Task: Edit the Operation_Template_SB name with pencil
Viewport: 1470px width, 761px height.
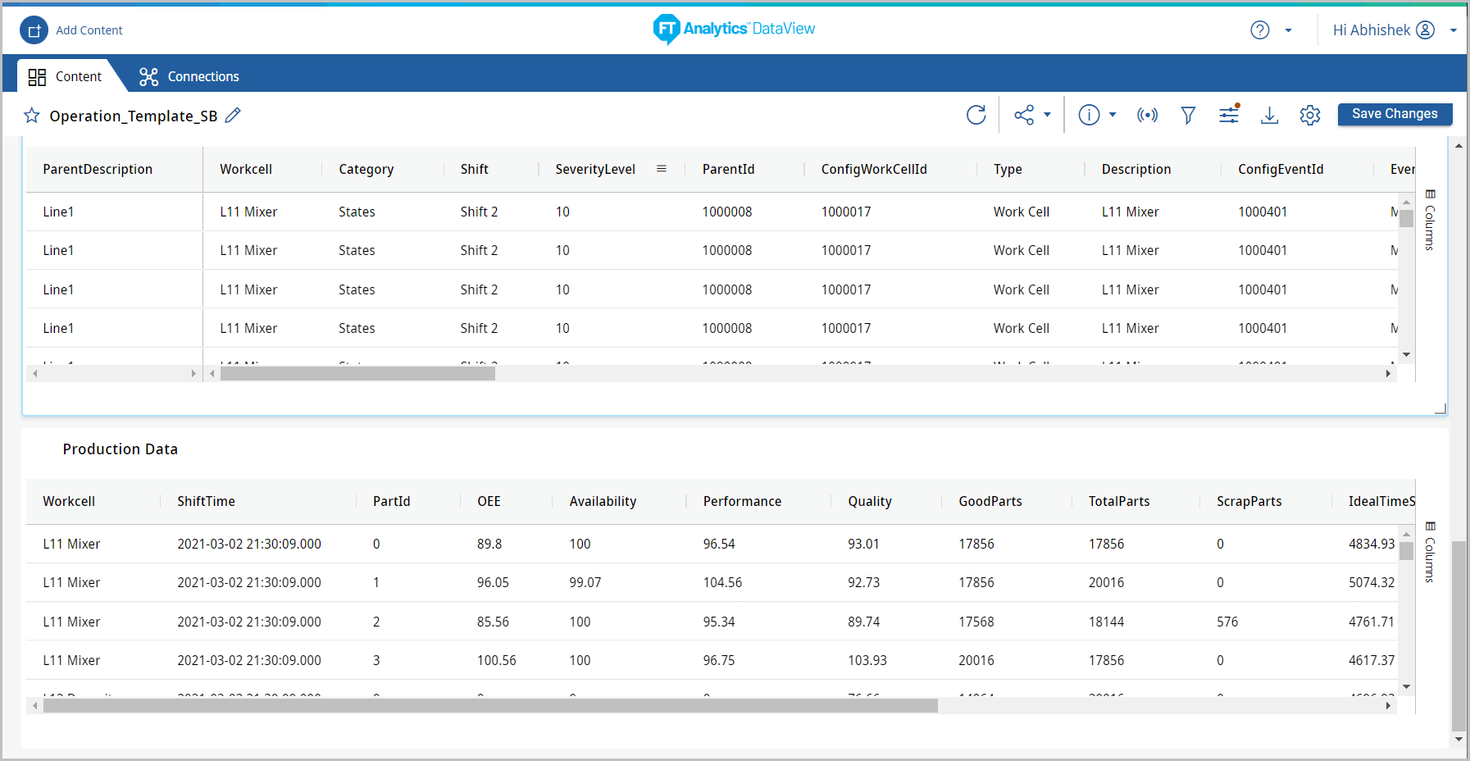Action: [x=234, y=116]
